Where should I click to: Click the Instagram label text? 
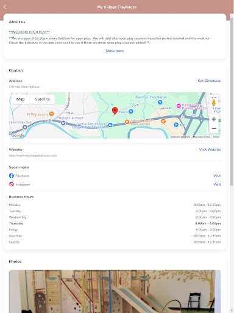pos(23,185)
